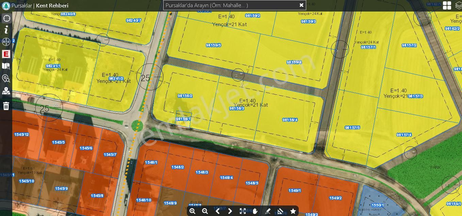
Task: Click the star favorites icon
Action: (293, 211)
